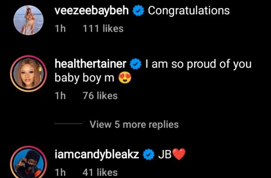This screenshot has height=178, width=271.
Task: Tap the heart-eyes emoji in healthertainer's comment
Action: (x=124, y=79)
